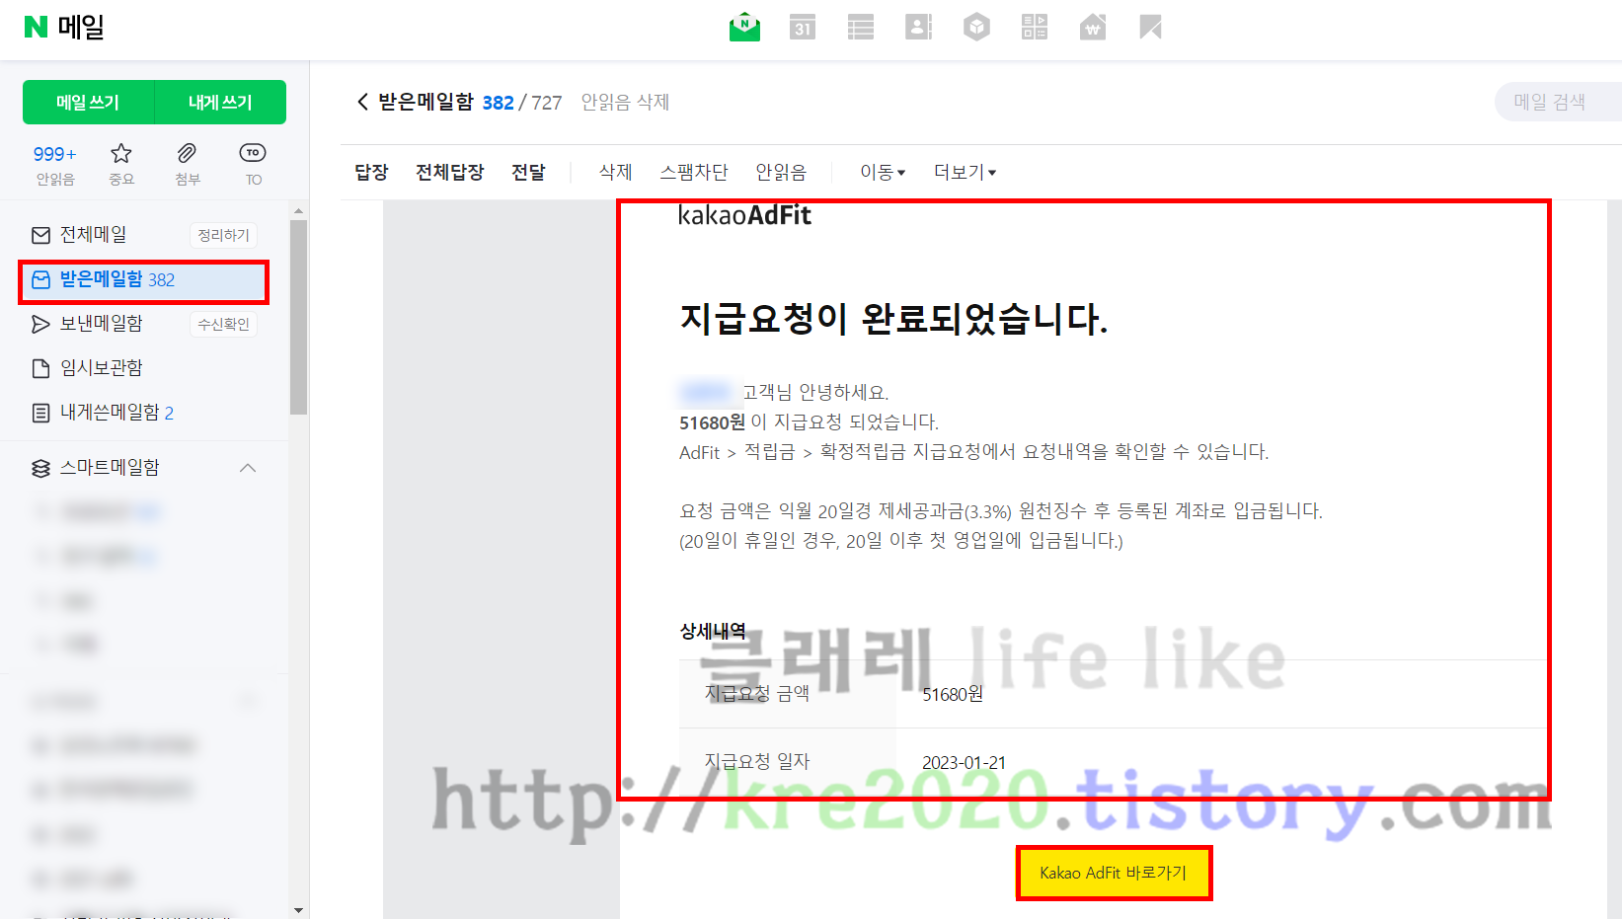Image resolution: width=1622 pixels, height=919 pixels.
Task: Click the 메일 쓰기 button
Action: [88, 102]
